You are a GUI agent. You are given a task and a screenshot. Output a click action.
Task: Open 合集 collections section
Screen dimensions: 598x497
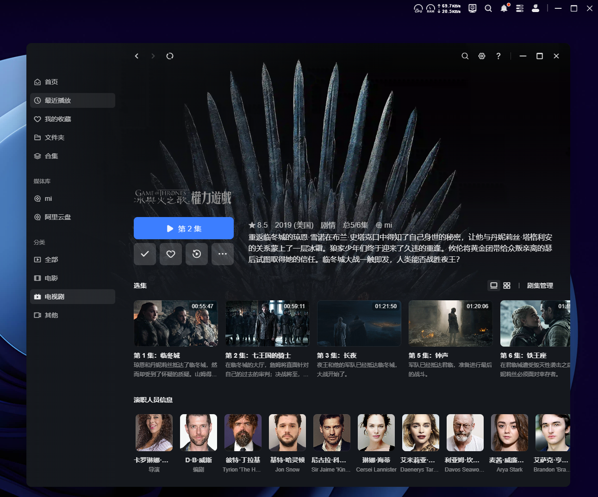[x=73, y=156]
